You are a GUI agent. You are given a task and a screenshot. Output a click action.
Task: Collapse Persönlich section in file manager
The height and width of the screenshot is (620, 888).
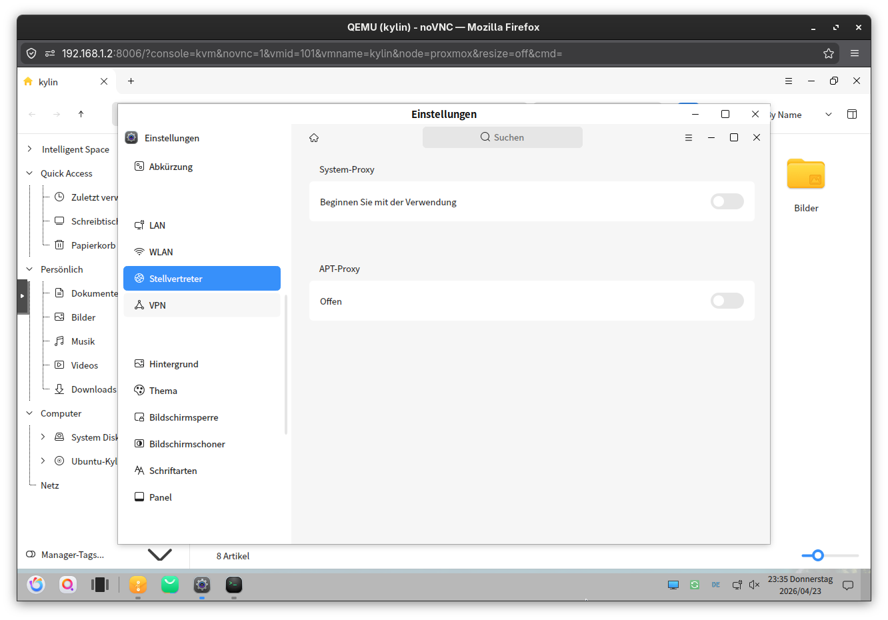[29, 269]
